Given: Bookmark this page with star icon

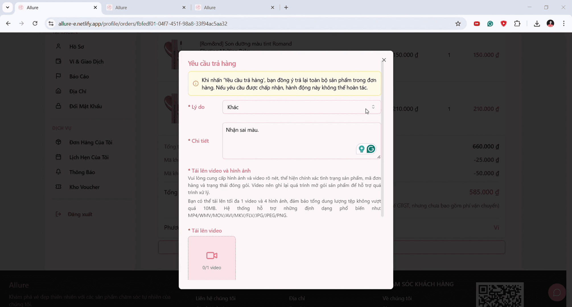Looking at the screenshot, I should (x=458, y=24).
